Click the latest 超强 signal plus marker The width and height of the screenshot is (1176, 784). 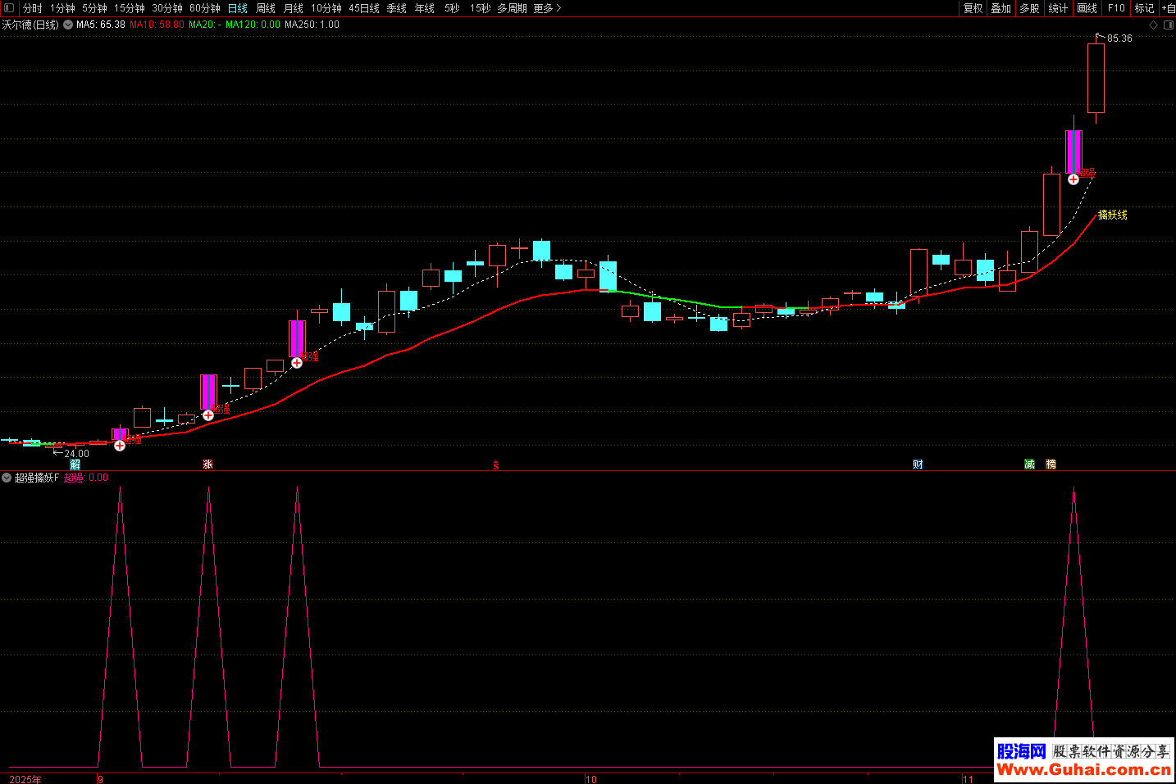point(1073,179)
